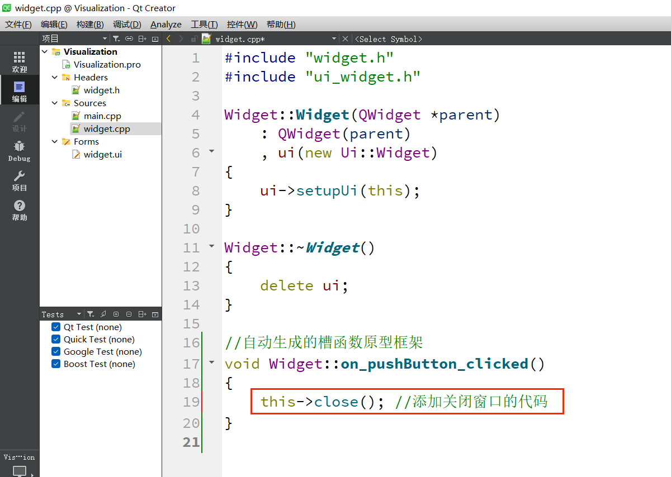Open the Analyze menu
The height and width of the screenshot is (477, 671).
coord(166,24)
